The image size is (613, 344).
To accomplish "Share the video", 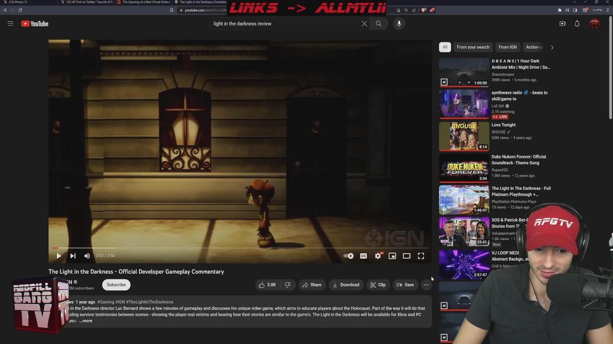I will point(311,285).
